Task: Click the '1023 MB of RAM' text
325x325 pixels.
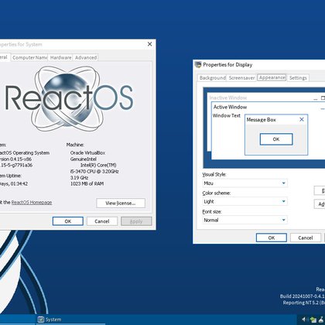Action: click(87, 183)
